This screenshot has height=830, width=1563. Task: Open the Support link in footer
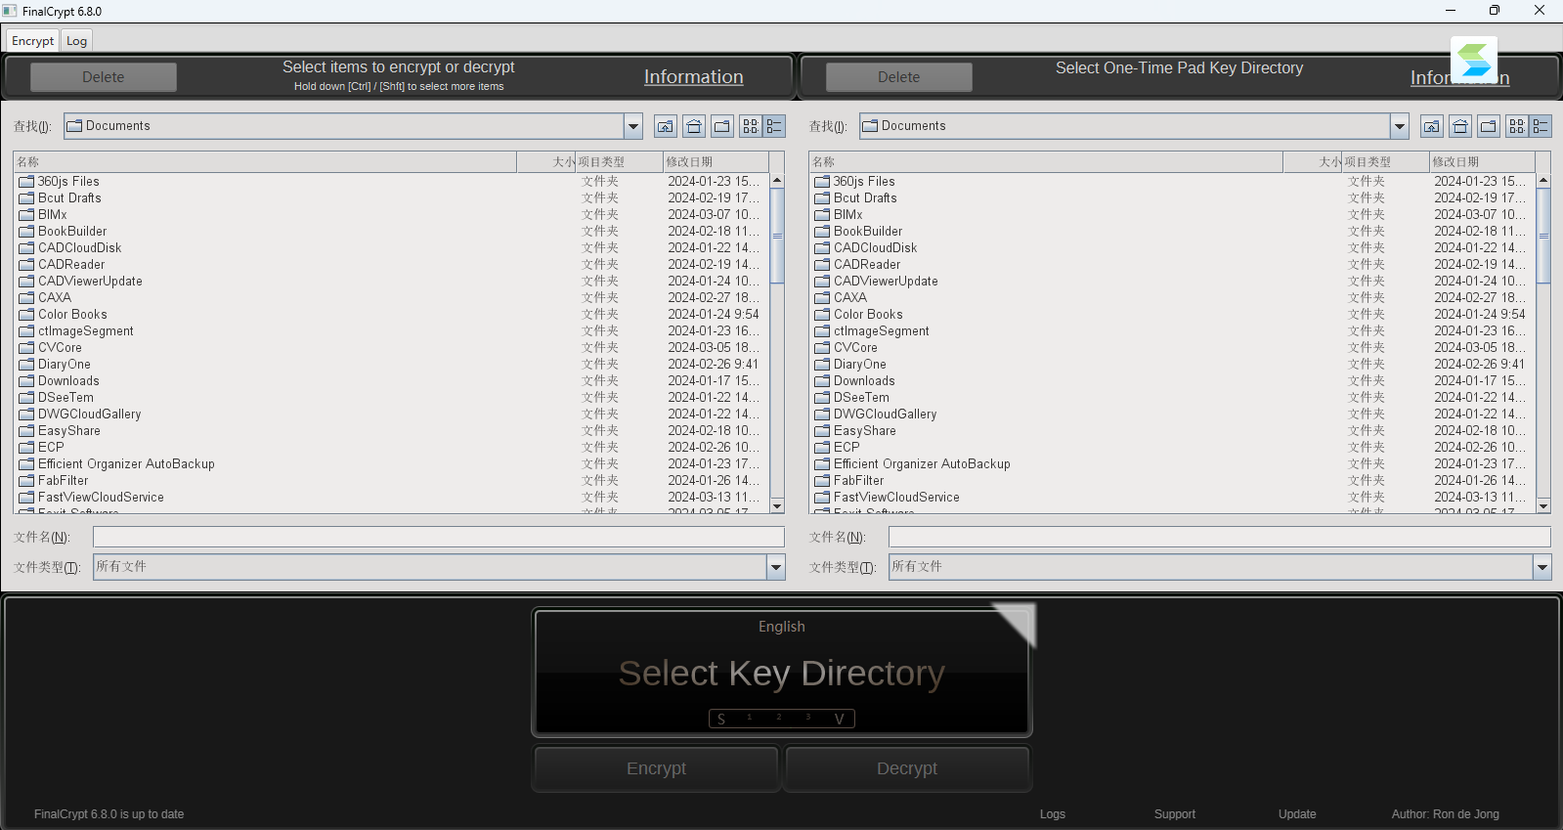point(1175,814)
